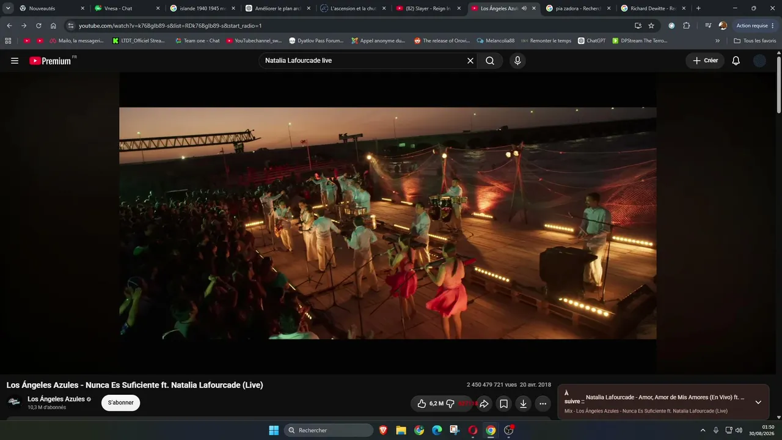Viewport: 782px width, 440px height.
Task: Open system volume control in tray
Action: pos(739,430)
